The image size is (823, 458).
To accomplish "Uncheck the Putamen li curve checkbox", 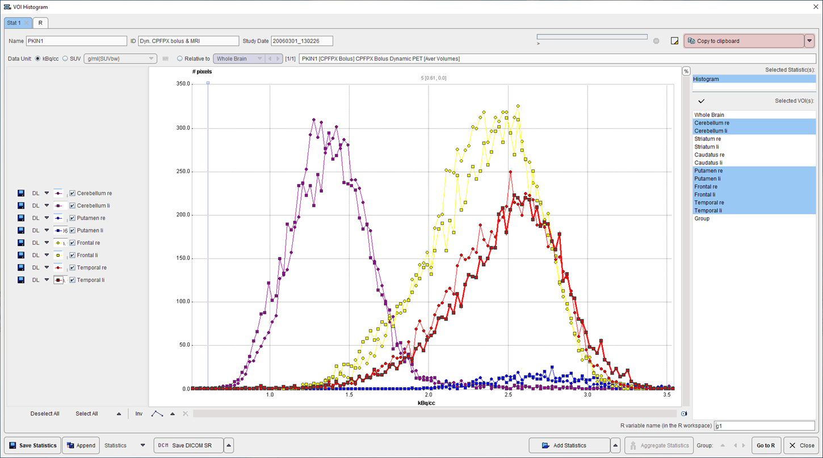I will pyautogui.click(x=72, y=231).
